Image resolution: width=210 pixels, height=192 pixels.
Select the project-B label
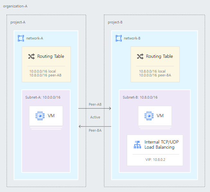click(115, 22)
